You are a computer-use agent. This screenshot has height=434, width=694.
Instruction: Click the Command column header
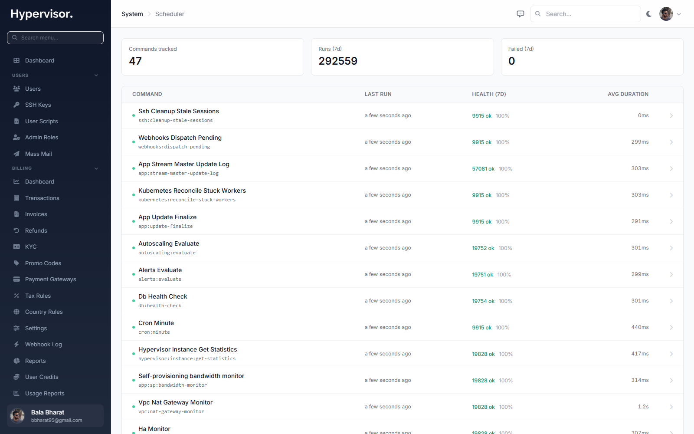click(x=147, y=94)
